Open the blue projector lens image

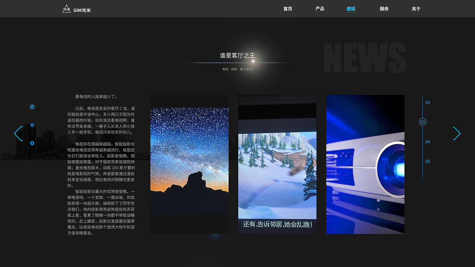coord(365,164)
